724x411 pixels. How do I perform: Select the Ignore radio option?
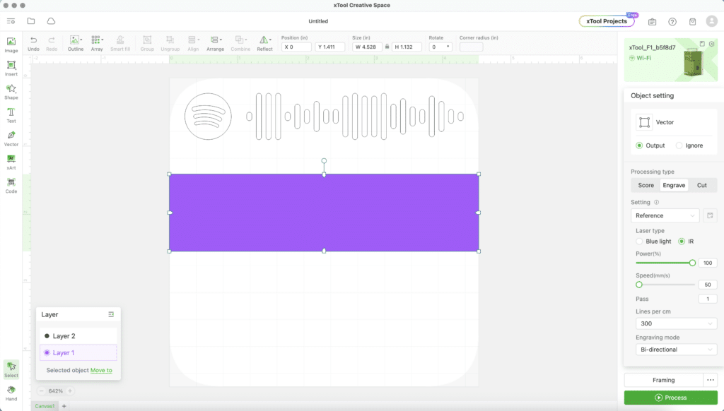(x=679, y=145)
